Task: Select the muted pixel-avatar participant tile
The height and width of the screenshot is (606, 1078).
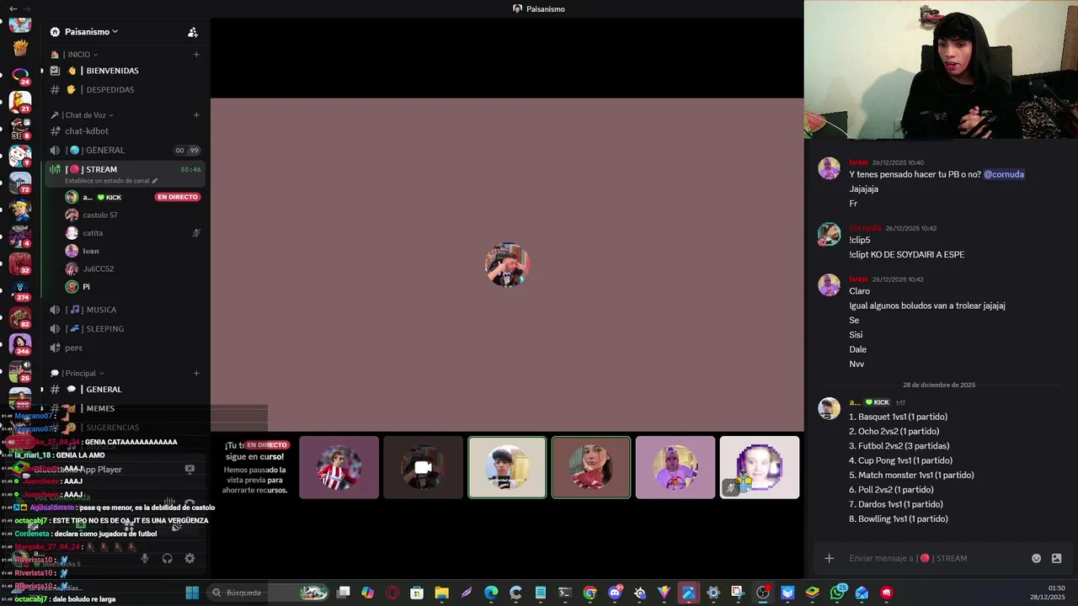Action: 760,467
